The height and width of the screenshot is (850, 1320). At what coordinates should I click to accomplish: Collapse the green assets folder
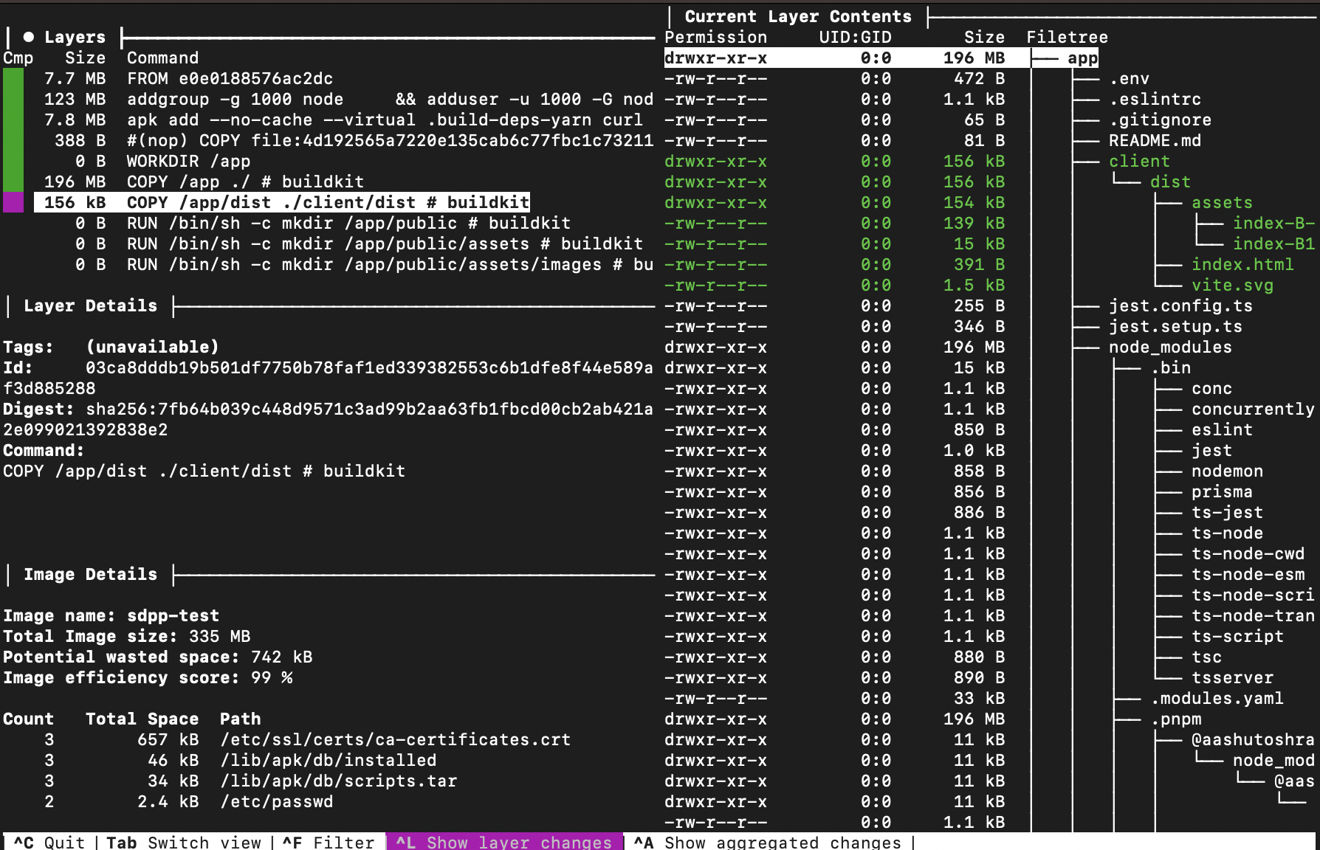1221,202
